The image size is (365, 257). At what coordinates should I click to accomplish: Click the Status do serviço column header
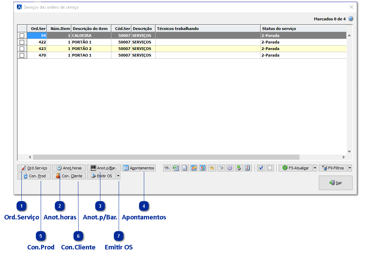pyautogui.click(x=279, y=29)
